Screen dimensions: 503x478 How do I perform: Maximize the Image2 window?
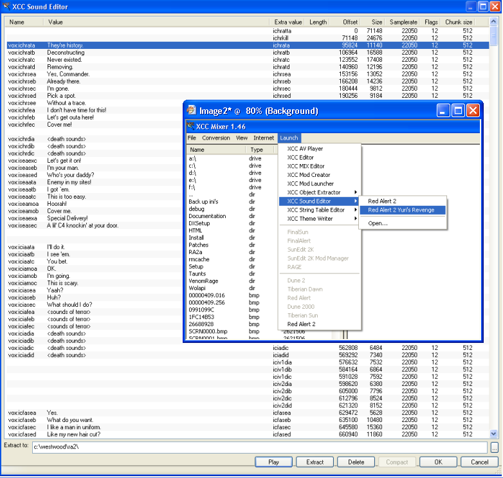(x=458, y=111)
